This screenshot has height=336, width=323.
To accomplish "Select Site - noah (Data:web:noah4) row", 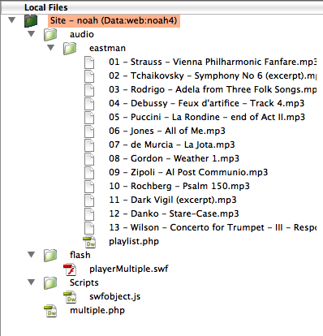I will coord(114,20).
